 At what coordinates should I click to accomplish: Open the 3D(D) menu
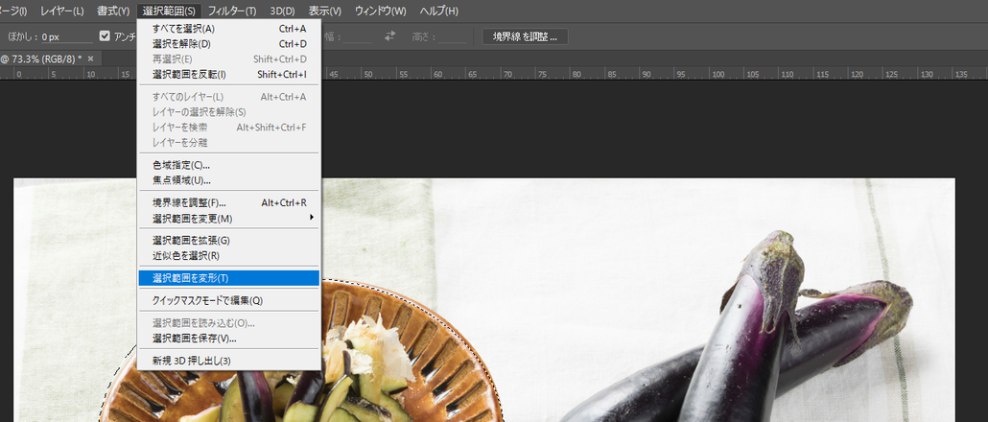tap(282, 12)
